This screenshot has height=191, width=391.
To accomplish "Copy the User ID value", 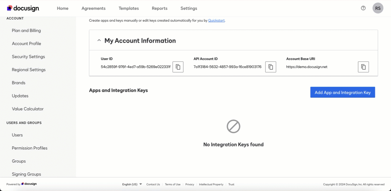I will pos(178,67).
